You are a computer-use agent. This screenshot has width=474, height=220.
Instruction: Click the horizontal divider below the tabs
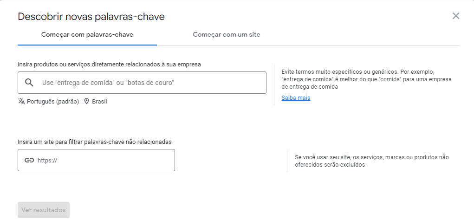[x=306, y=45]
